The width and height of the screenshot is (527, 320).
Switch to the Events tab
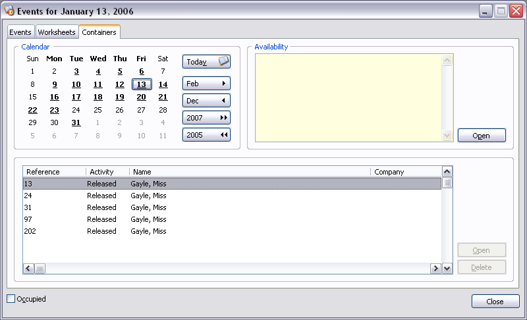(x=20, y=32)
